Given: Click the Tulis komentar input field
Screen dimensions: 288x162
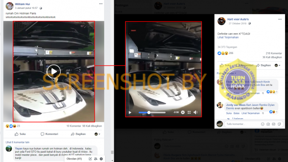Looking at the screenshot, I should click(242, 124).
